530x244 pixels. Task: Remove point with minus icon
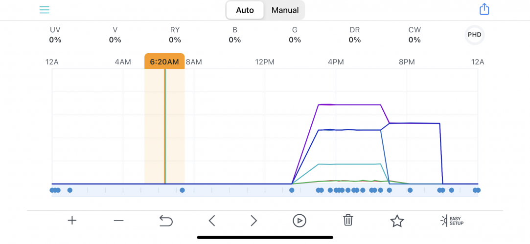[118, 221]
